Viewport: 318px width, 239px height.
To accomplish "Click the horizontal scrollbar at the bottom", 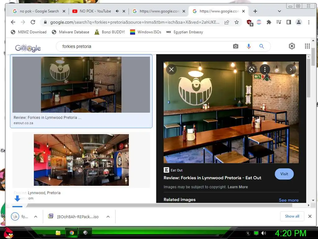I will (x=159, y=205).
